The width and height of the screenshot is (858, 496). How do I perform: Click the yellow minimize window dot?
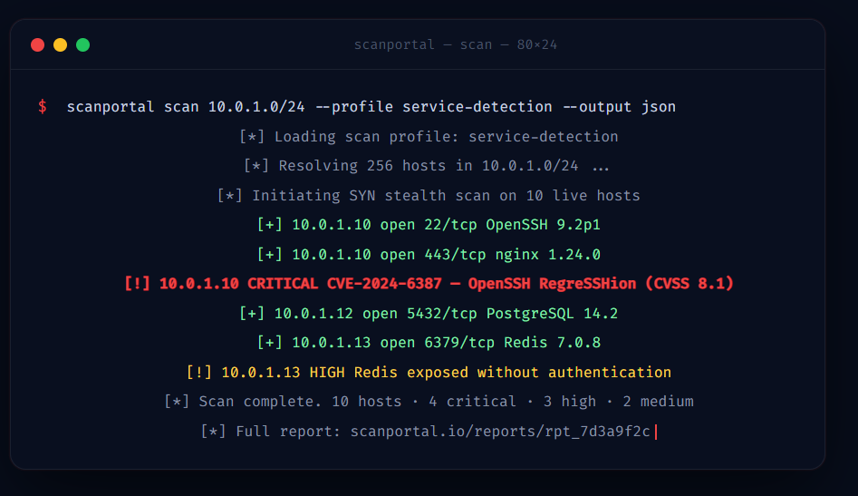60,45
